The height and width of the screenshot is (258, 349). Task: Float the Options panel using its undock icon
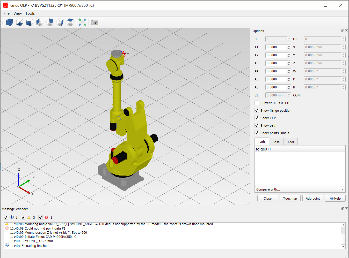tap(343, 31)
